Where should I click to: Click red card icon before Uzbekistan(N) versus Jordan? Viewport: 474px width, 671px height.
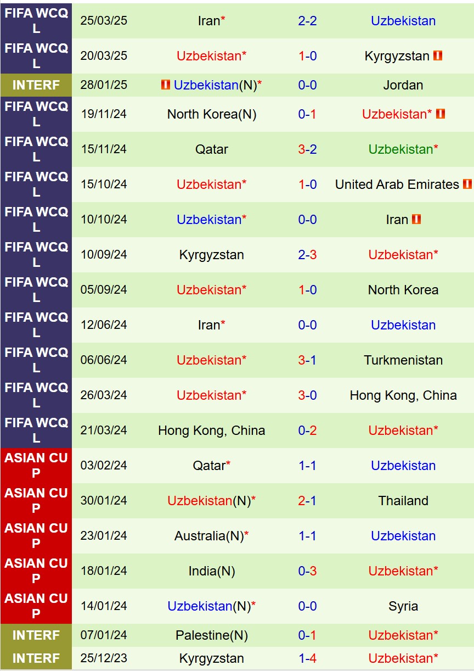point(166,85)
